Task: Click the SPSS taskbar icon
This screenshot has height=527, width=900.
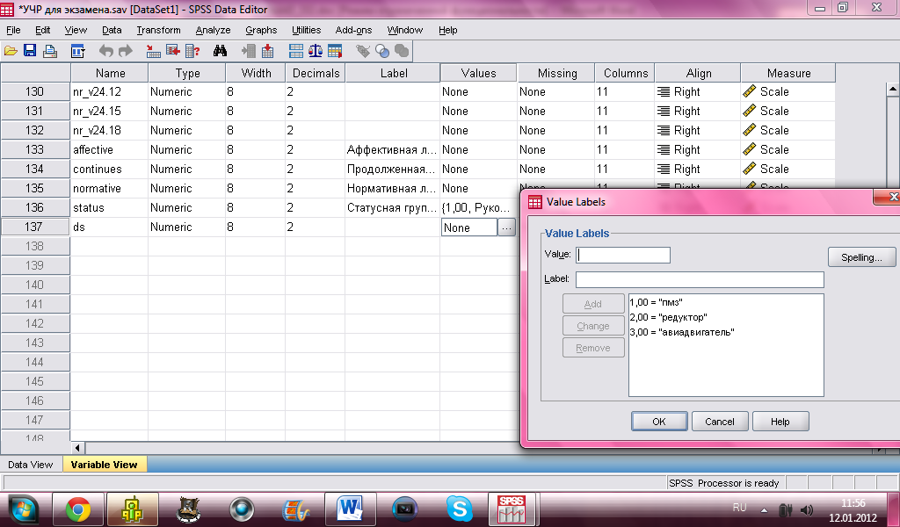Action: coord(512,509)
